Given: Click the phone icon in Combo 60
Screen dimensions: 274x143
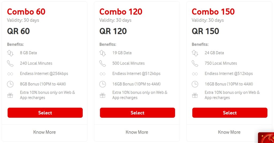Looking at the screenshot, I should point(10,63).
